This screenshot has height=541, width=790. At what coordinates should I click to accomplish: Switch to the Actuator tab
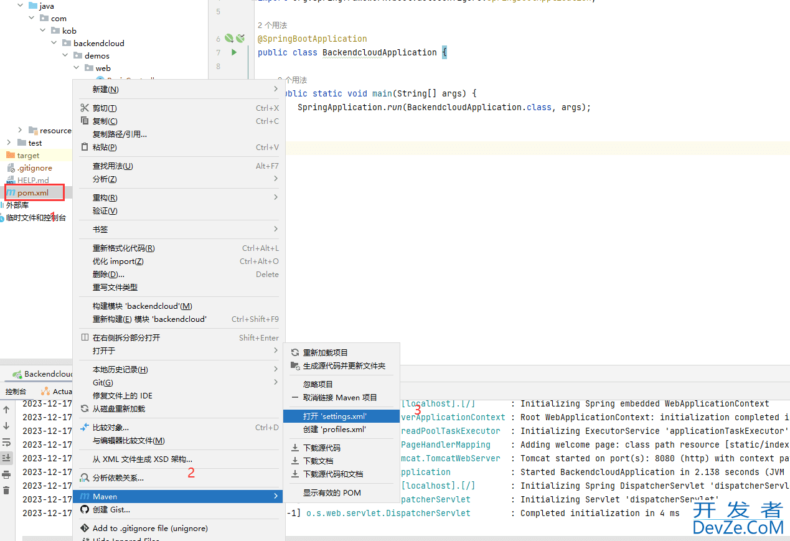57,391
